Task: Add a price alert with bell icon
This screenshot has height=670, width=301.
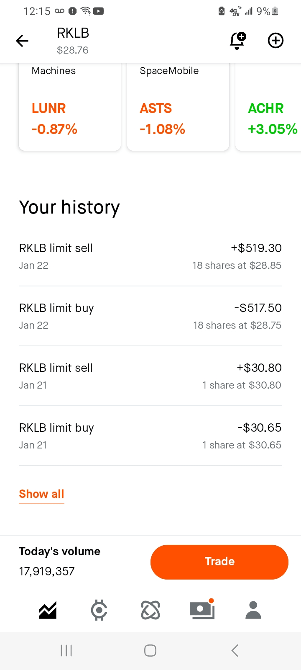Action: [x=237, y=41]
